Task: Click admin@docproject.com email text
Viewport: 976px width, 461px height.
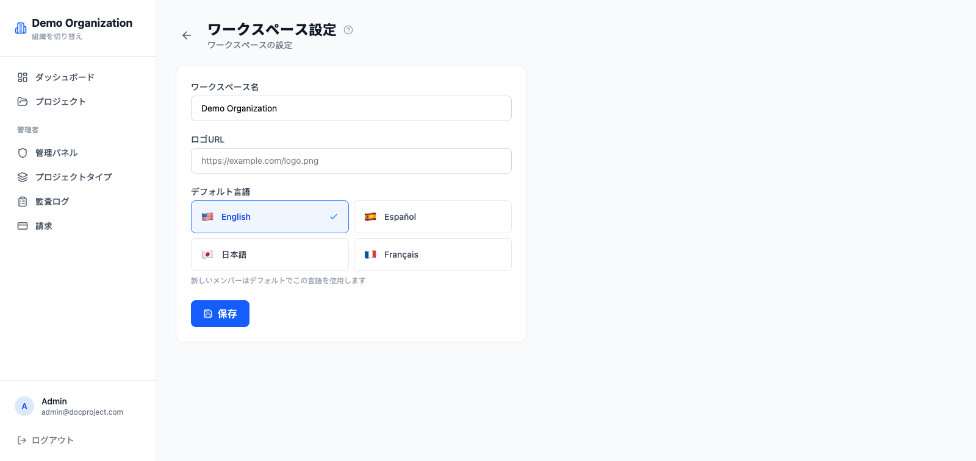Action: coord(82,412)
